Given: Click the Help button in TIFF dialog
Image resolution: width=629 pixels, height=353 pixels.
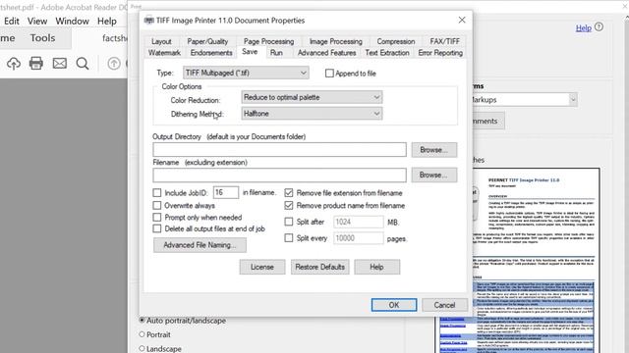Looking at the screenshot, I should tap(377, 267).
